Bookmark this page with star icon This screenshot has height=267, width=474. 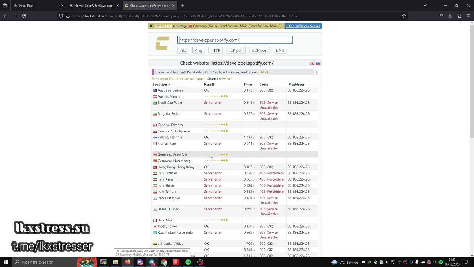(404, 16)
